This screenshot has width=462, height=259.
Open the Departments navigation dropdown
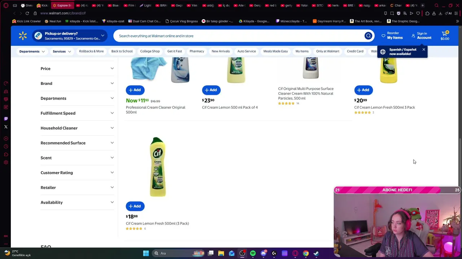pos(32,51)
